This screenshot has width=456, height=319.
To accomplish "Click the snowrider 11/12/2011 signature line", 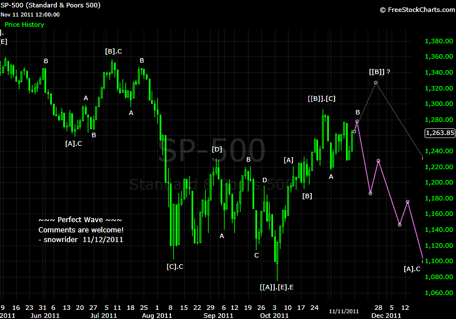I will (81, 240).
